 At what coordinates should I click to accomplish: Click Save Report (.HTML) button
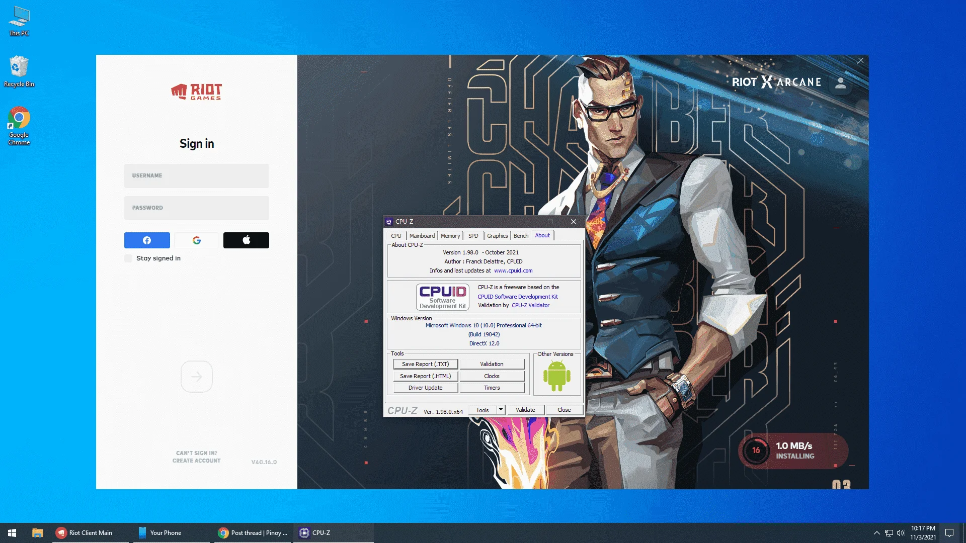(x=426, y=376)
